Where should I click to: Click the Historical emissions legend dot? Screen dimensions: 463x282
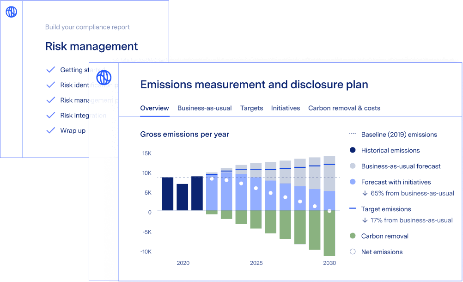tap(353, 150)
